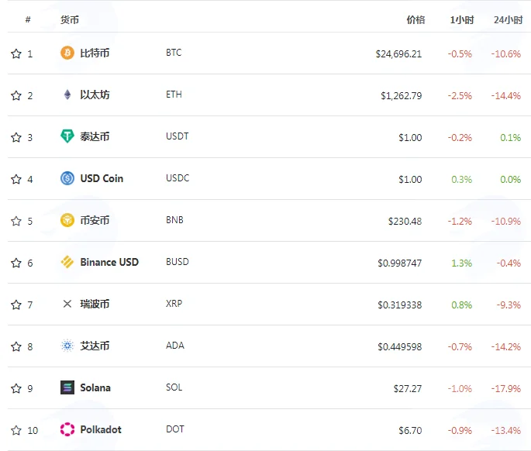Open the Solana coin name link
The height and width of the screenshot is (451, 531).
pyautogui.click(x=95, y=387)
